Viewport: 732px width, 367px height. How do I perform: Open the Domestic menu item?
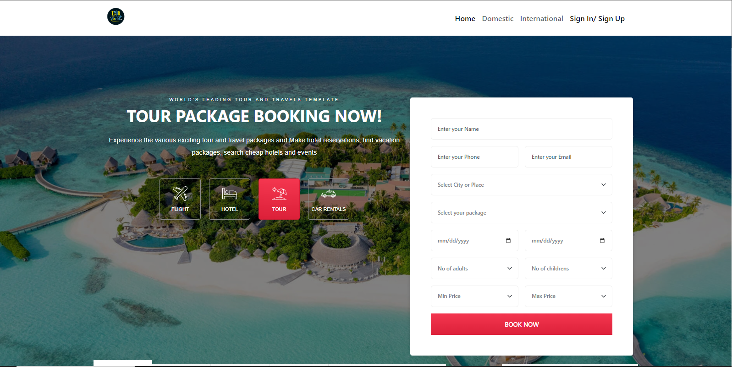click(x=498, y=19)
